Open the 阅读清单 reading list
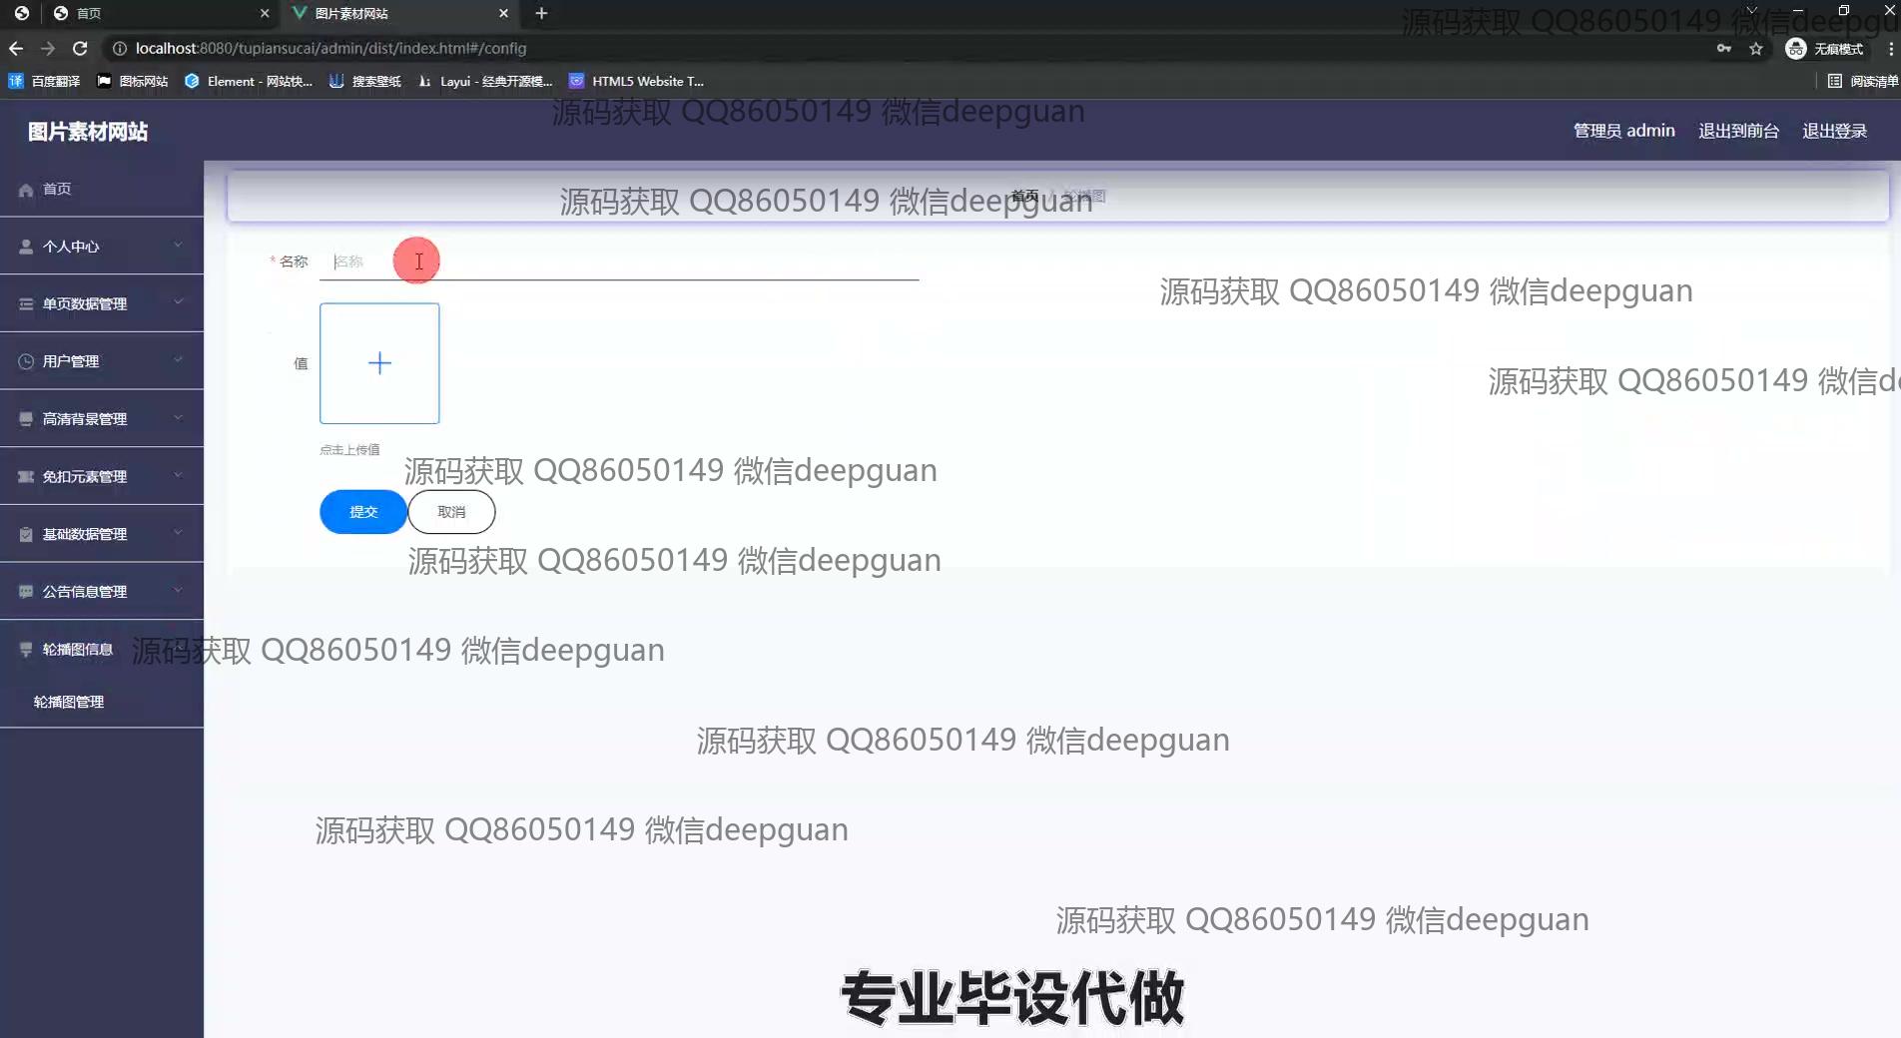Screen dimensions: 1901x1038 tap(1863, 81)
